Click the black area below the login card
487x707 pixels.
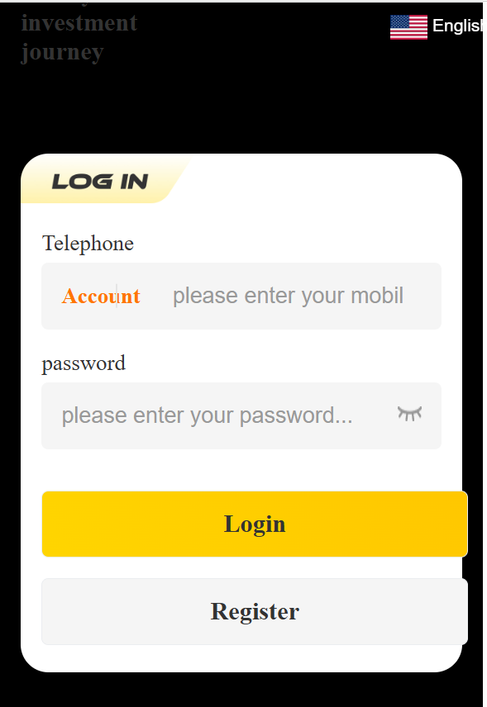(x=244, y=690)
